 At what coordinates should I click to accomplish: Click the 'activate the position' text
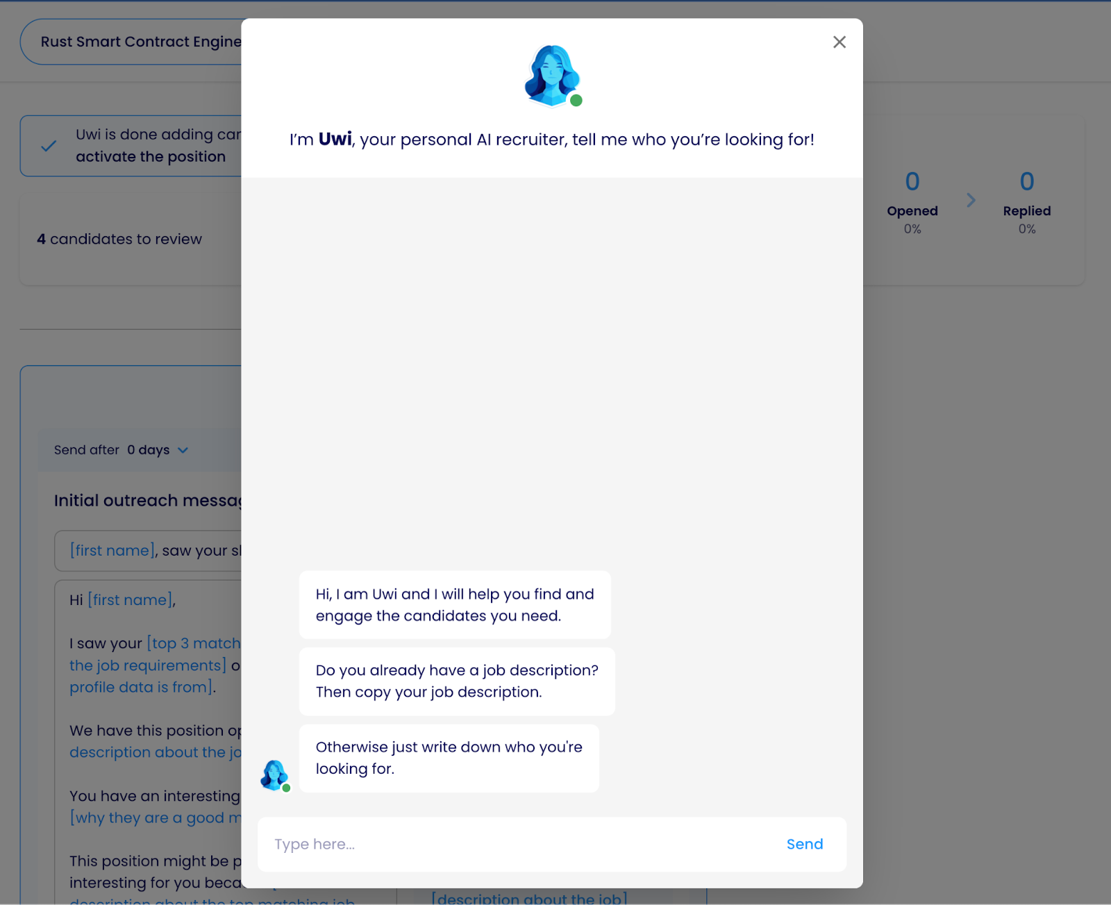click(x=151, y=157)
